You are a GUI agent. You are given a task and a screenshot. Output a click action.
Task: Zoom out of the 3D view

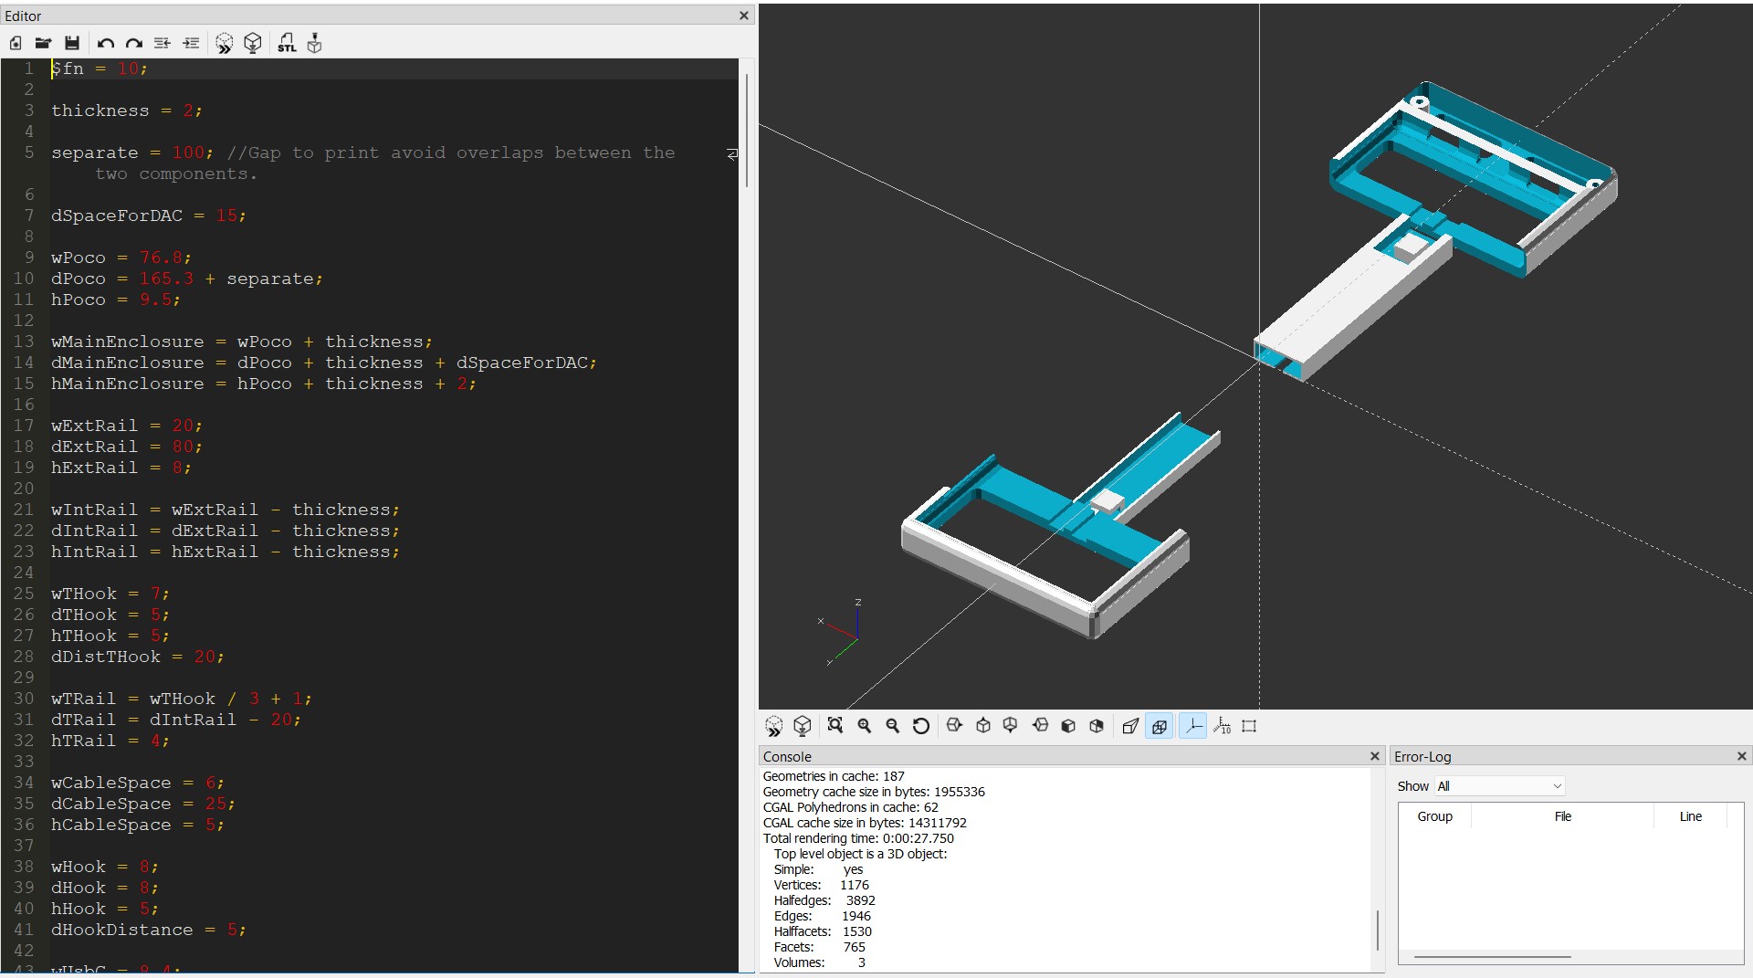pyautogui.click(x=893, y=726)
